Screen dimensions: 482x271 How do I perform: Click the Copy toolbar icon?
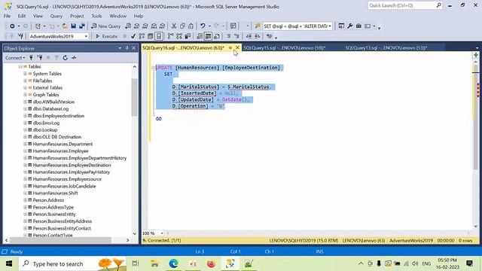pos(182,26)
